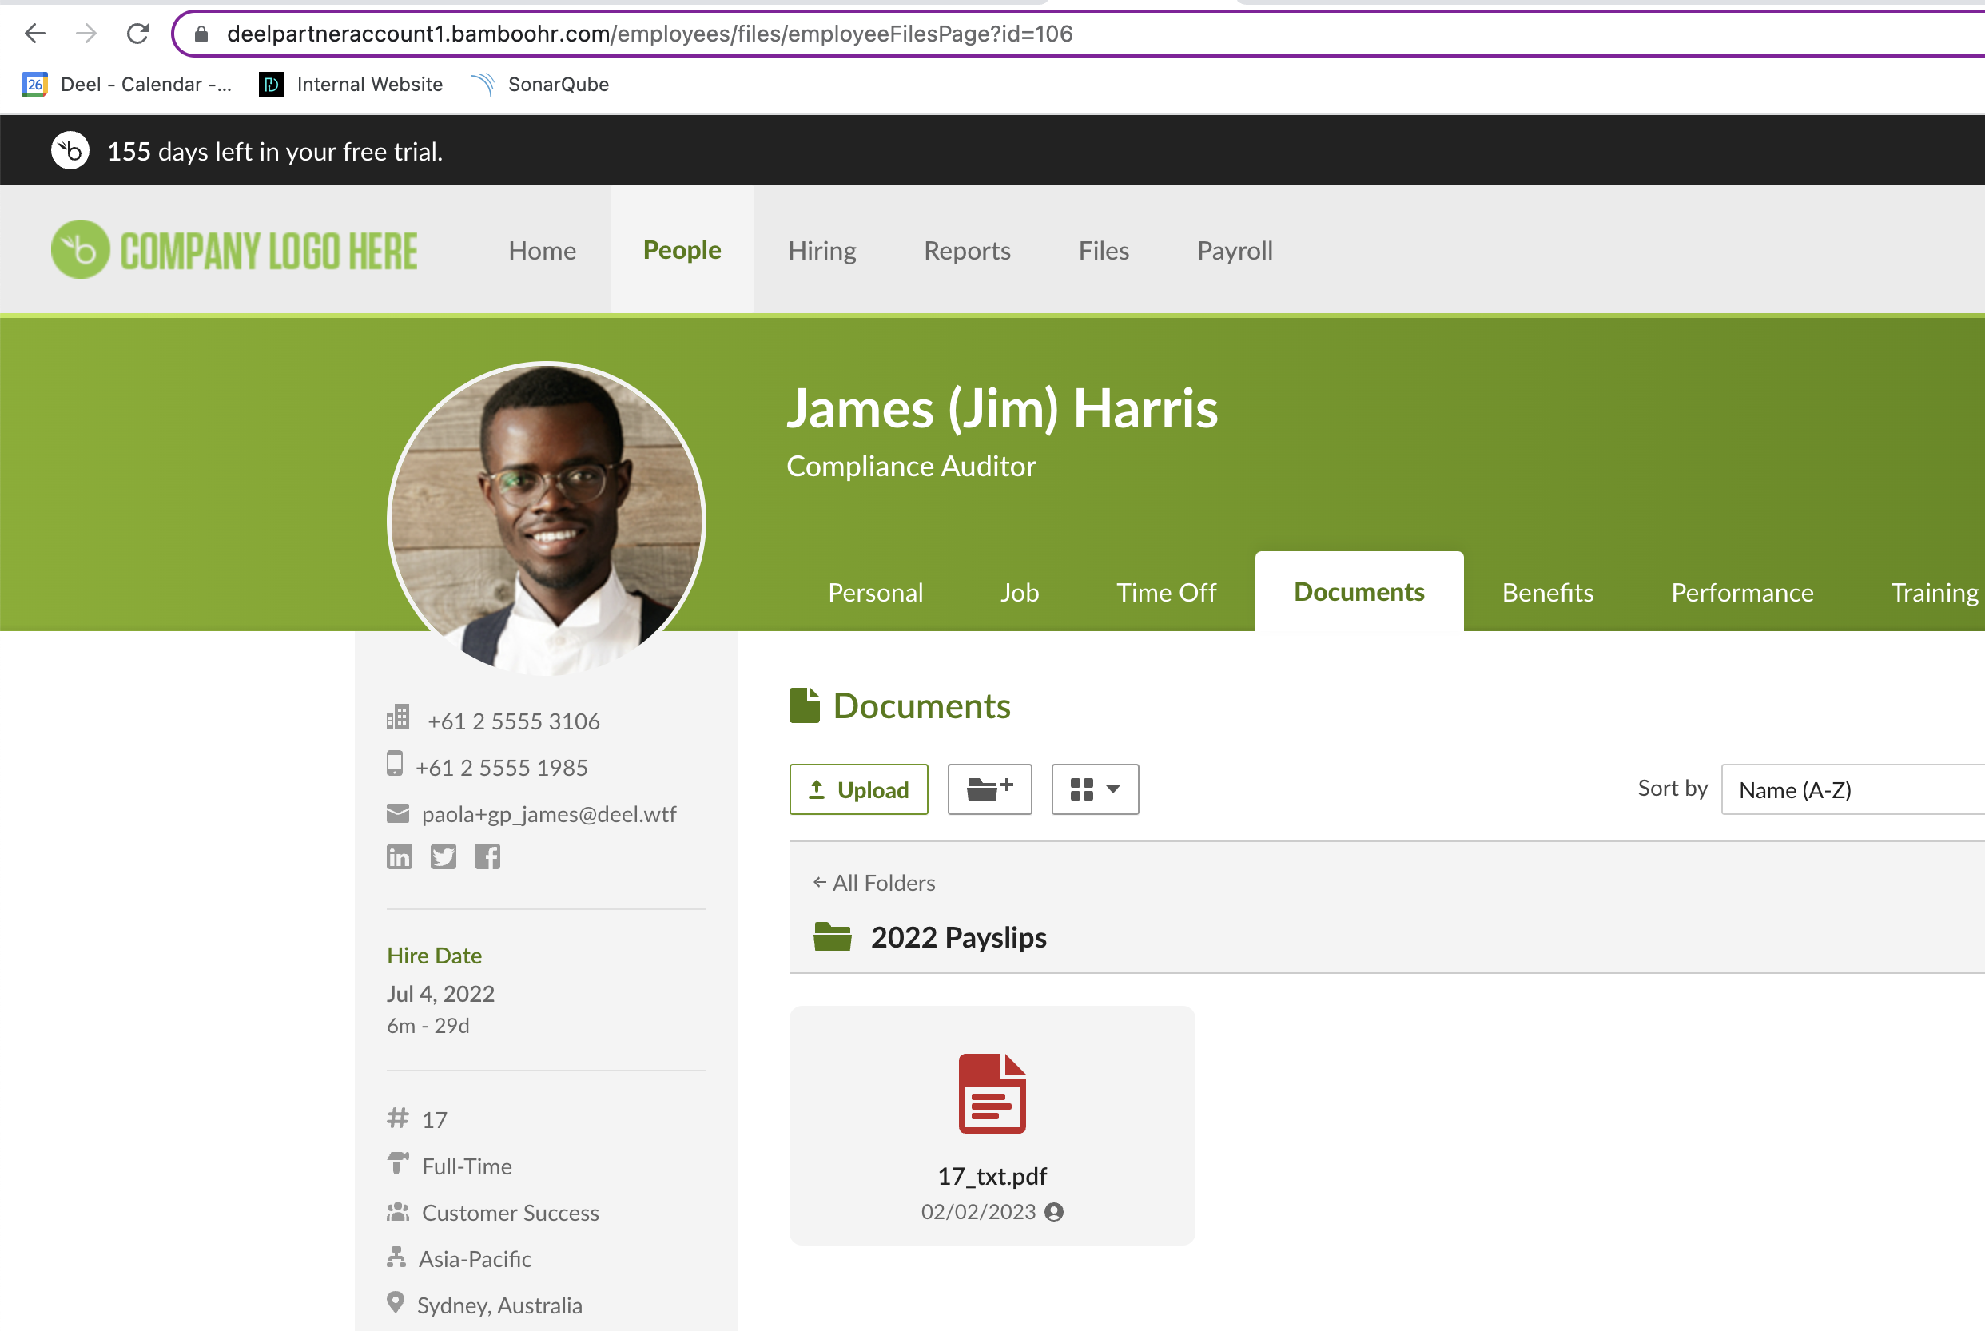Click the employee number hash icon

coord(397,1118)
